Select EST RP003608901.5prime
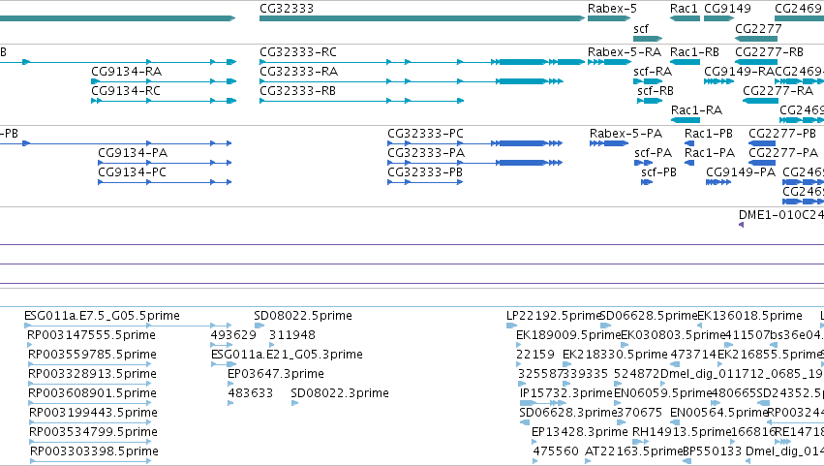Viewport: 824px width, 466px height. 92,393
